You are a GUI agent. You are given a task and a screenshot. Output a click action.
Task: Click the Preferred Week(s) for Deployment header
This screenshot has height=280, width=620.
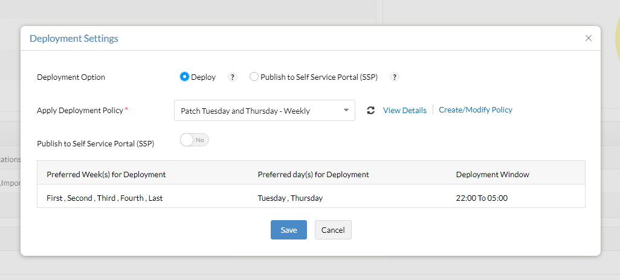(106, 174)
